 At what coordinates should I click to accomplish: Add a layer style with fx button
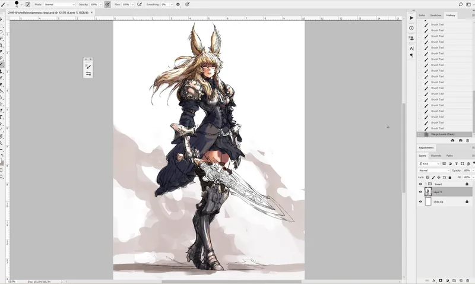click(434, 280)
